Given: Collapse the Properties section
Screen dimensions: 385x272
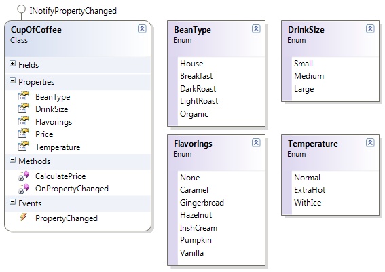Looking at the screenshot, I should point(12,81).
